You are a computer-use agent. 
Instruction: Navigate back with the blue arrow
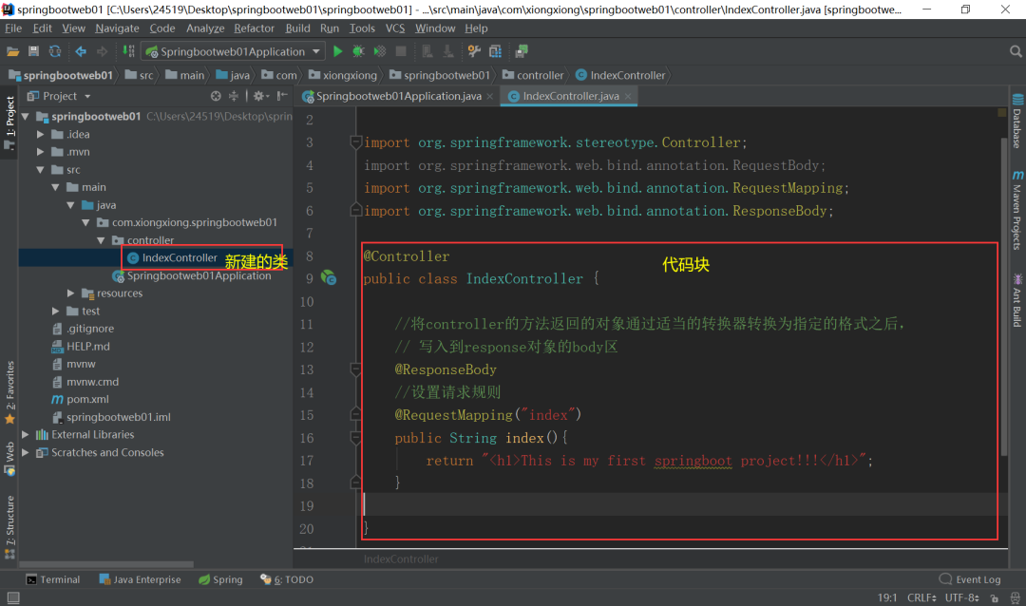[81, 51]
